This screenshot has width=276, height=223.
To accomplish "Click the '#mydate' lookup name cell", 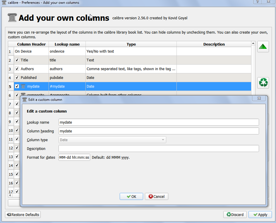I will coord(67,86).
